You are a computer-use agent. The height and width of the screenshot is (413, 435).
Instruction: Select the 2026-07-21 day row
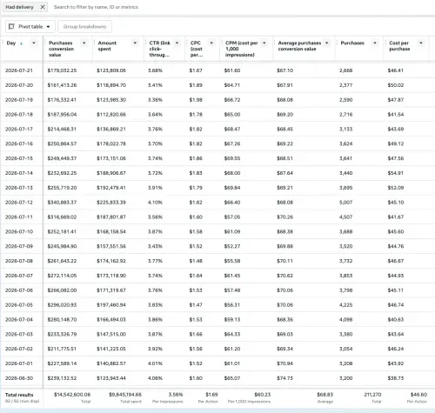tap(217, 70)
